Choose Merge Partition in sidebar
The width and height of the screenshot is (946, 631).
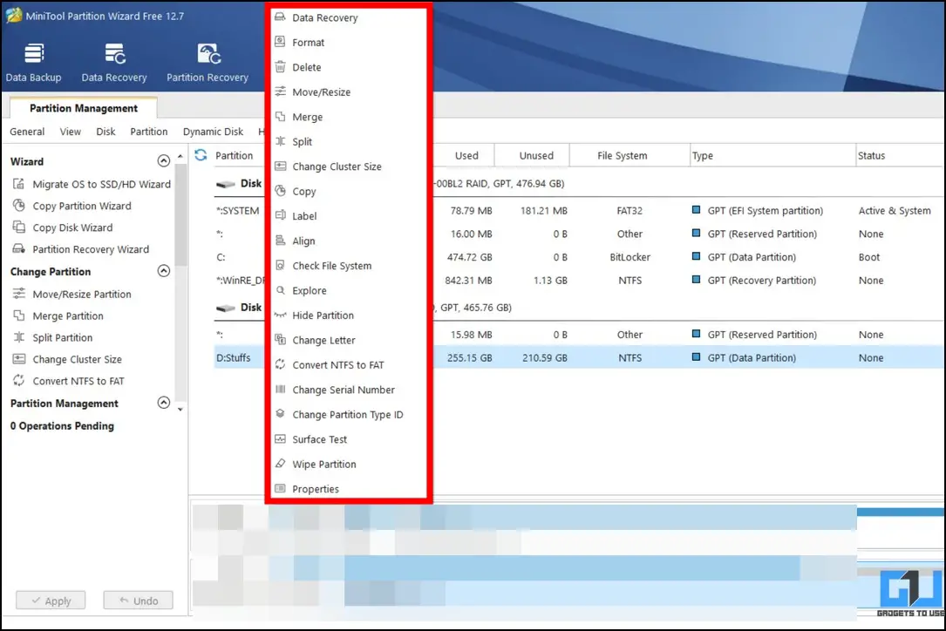point(58,315)
